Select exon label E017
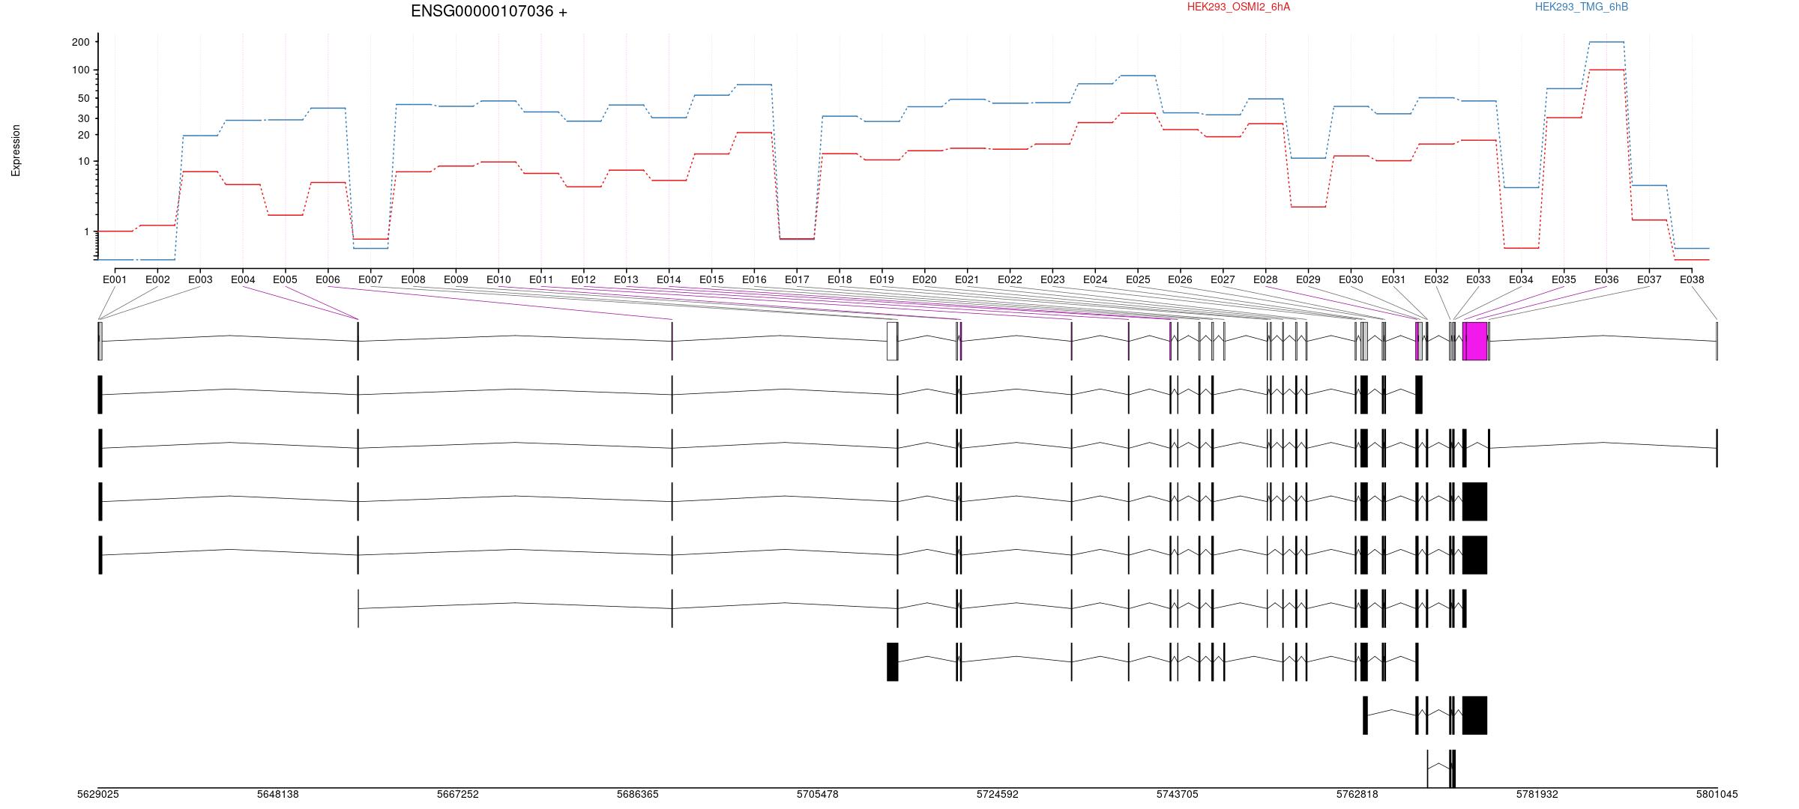 [x=797, y=279]
